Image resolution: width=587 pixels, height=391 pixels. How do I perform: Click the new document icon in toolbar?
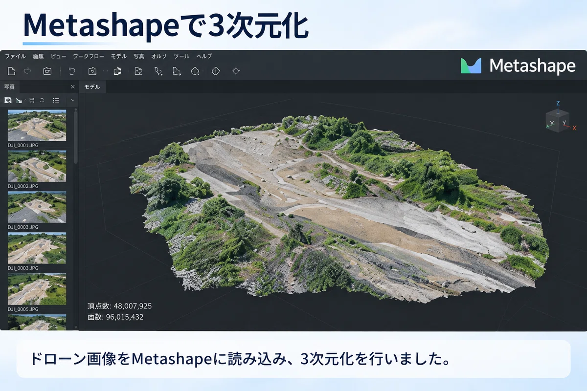point(11,71)
